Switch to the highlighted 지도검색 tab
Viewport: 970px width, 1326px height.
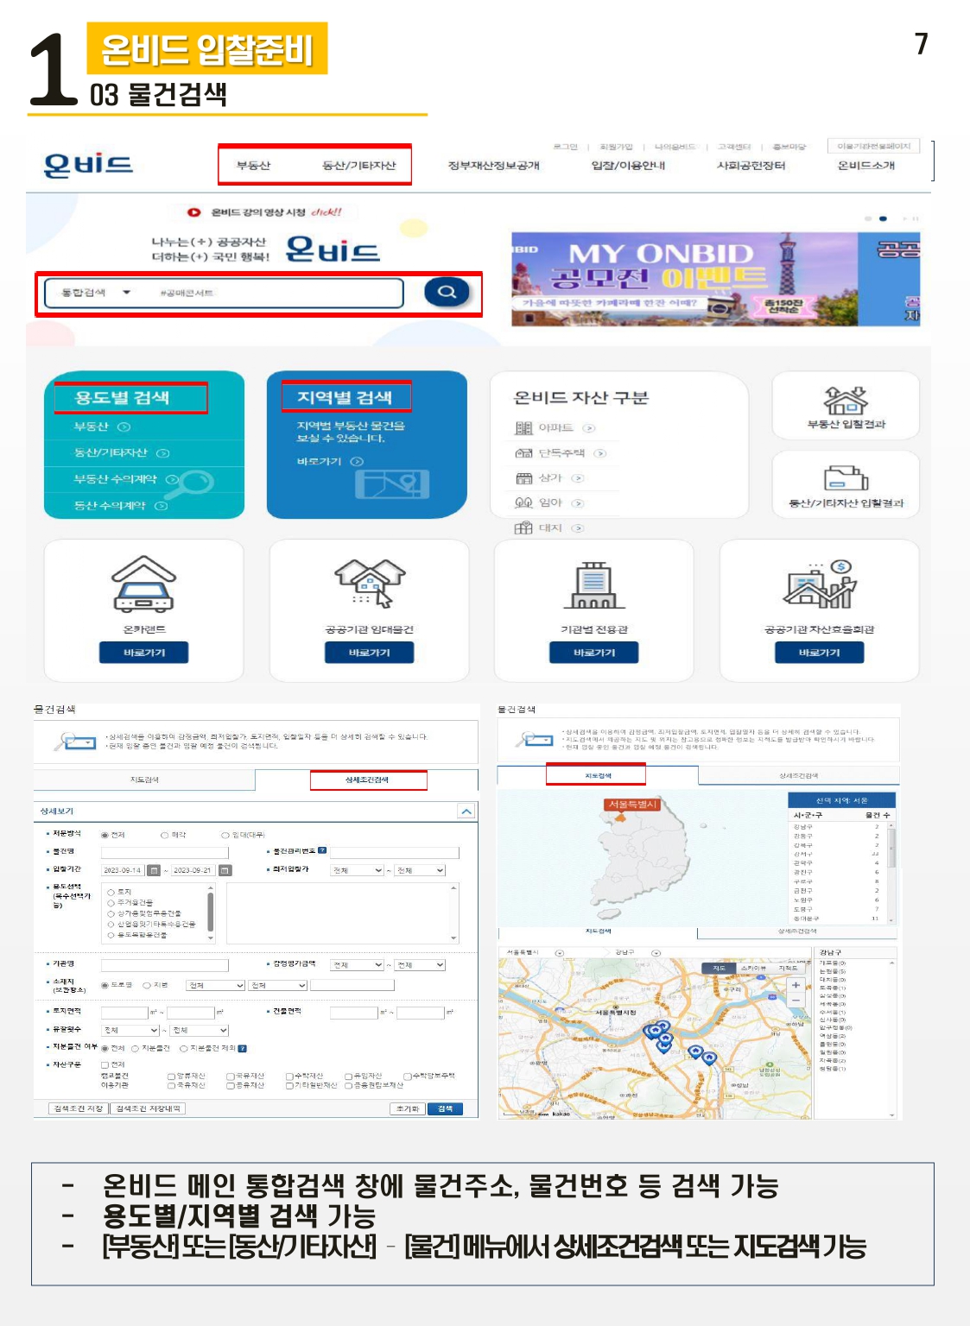(598, 775)
